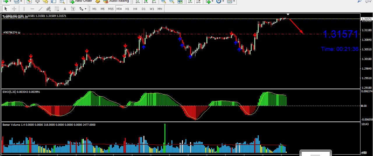
Task: Select the Trendline drawing tool
Action: pyautogui.click(x=40, y=9)
